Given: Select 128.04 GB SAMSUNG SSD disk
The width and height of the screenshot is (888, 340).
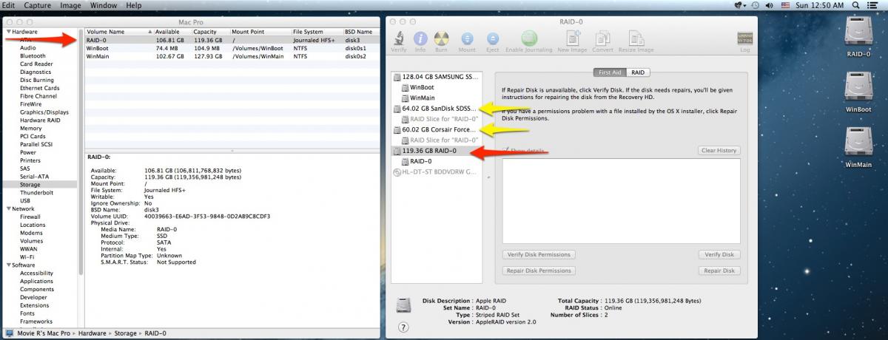Looking at the screenshot, I should tap(437, 76).
